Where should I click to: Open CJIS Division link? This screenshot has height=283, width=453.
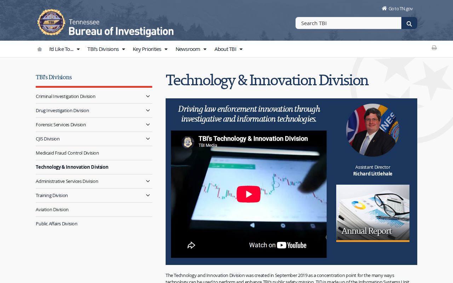(48, 139)
